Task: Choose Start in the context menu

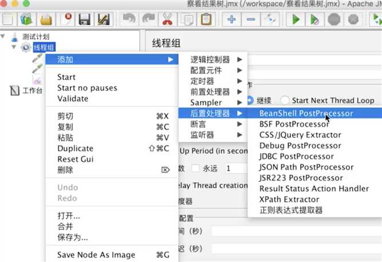Action: [x=112, y=77]
